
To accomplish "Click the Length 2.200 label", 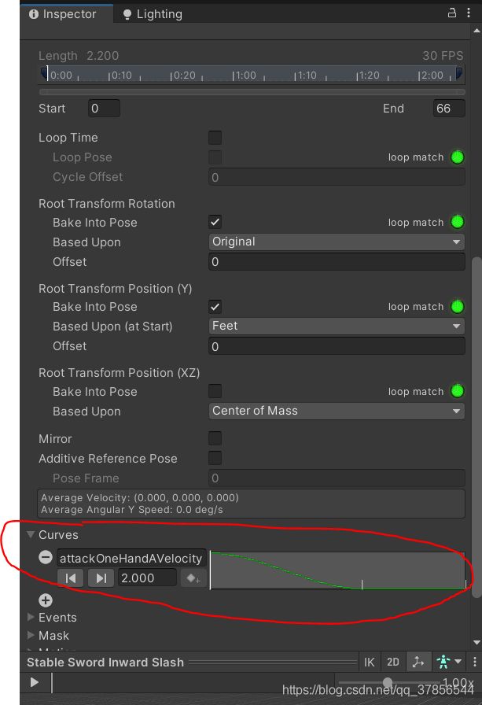I will point(79,56).
